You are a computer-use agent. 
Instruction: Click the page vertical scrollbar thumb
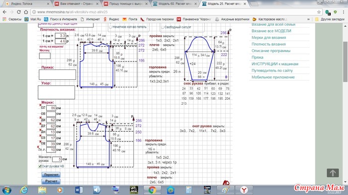tap(346, 62)
